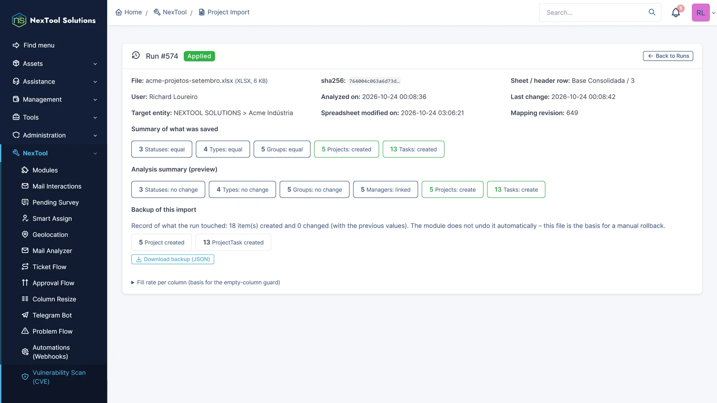Viewport: 717px width, 403px height.
Task: Click '5 Managers: linked' chip
Action: tap(385, 189)
